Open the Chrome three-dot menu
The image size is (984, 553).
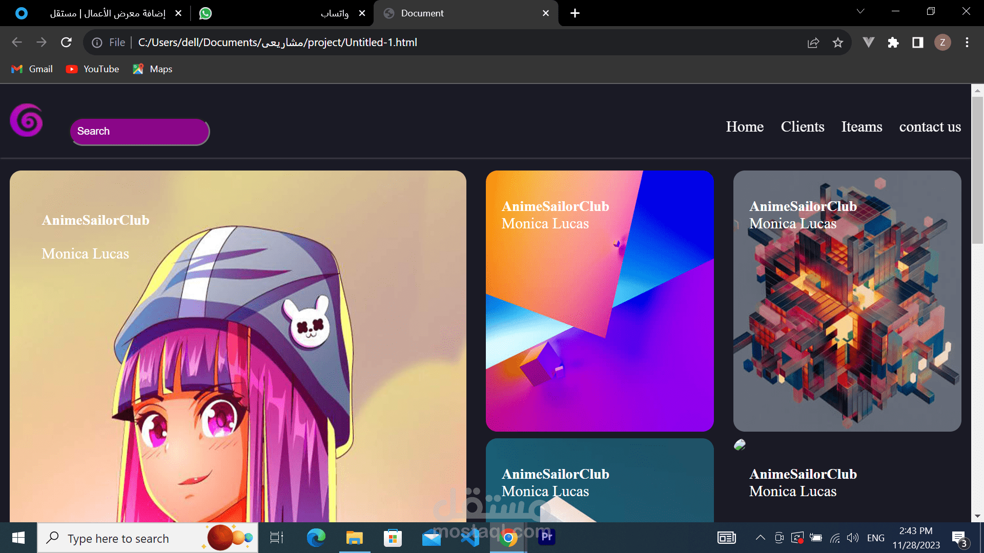pos(967,42)
